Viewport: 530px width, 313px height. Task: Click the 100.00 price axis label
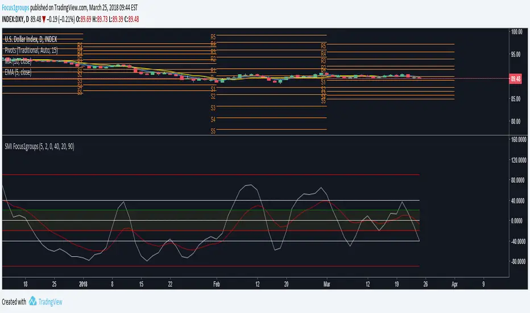tap(517, 31)
